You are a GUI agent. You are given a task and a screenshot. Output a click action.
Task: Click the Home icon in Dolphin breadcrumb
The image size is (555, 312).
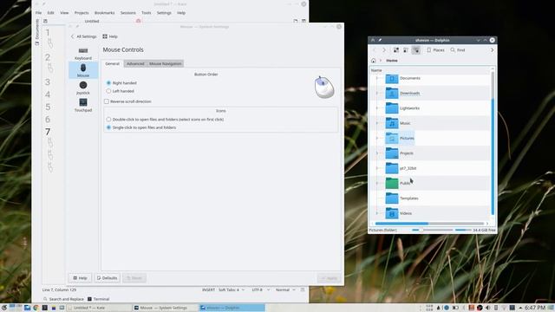374,61
